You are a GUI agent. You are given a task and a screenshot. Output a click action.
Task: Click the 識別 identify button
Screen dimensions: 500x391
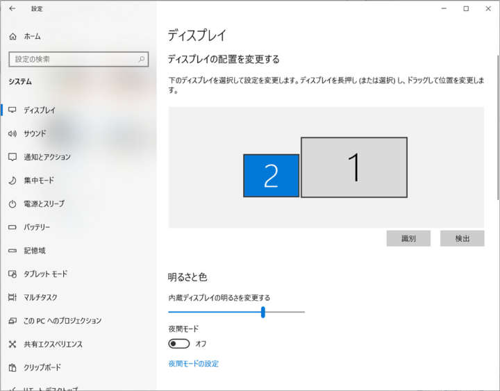point(408,238)
